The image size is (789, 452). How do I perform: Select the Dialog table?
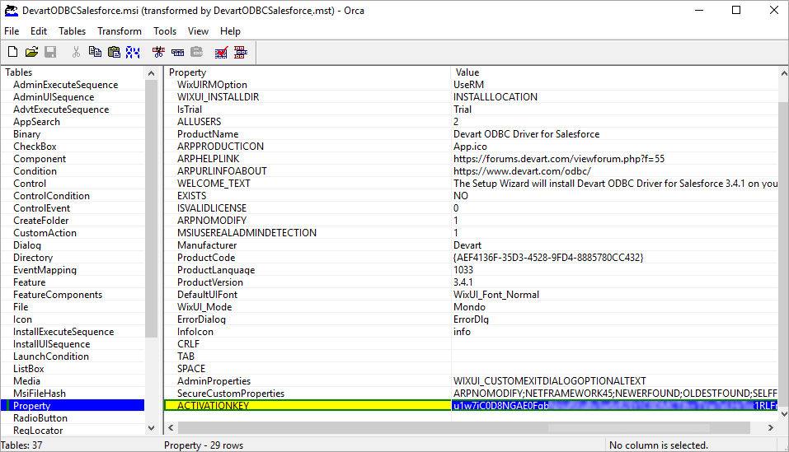(x=27, y=245)
